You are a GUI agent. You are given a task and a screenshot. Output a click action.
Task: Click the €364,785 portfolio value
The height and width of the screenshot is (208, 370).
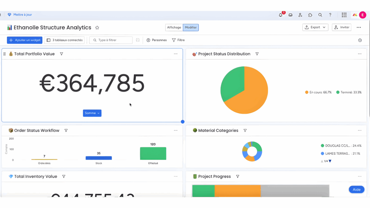coord(92,83)
